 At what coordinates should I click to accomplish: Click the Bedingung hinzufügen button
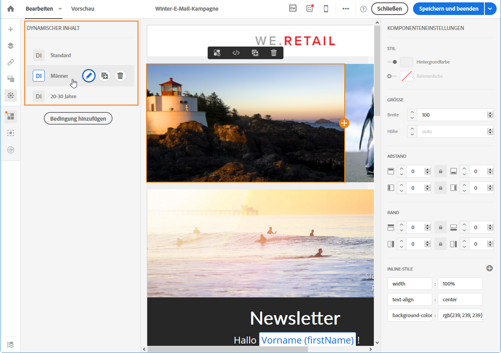(78, 119)
